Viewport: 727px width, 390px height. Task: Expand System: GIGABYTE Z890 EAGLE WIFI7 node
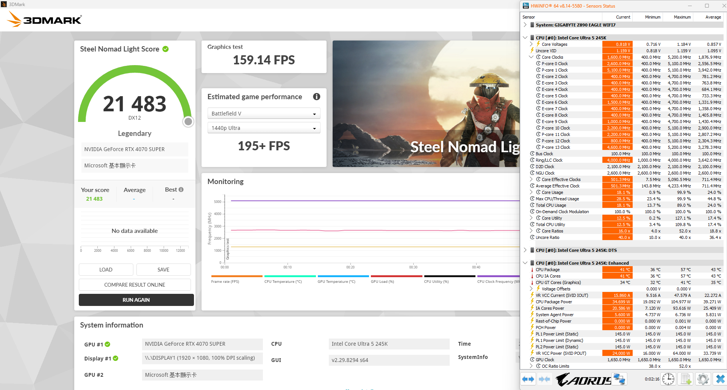pos(525,25)
